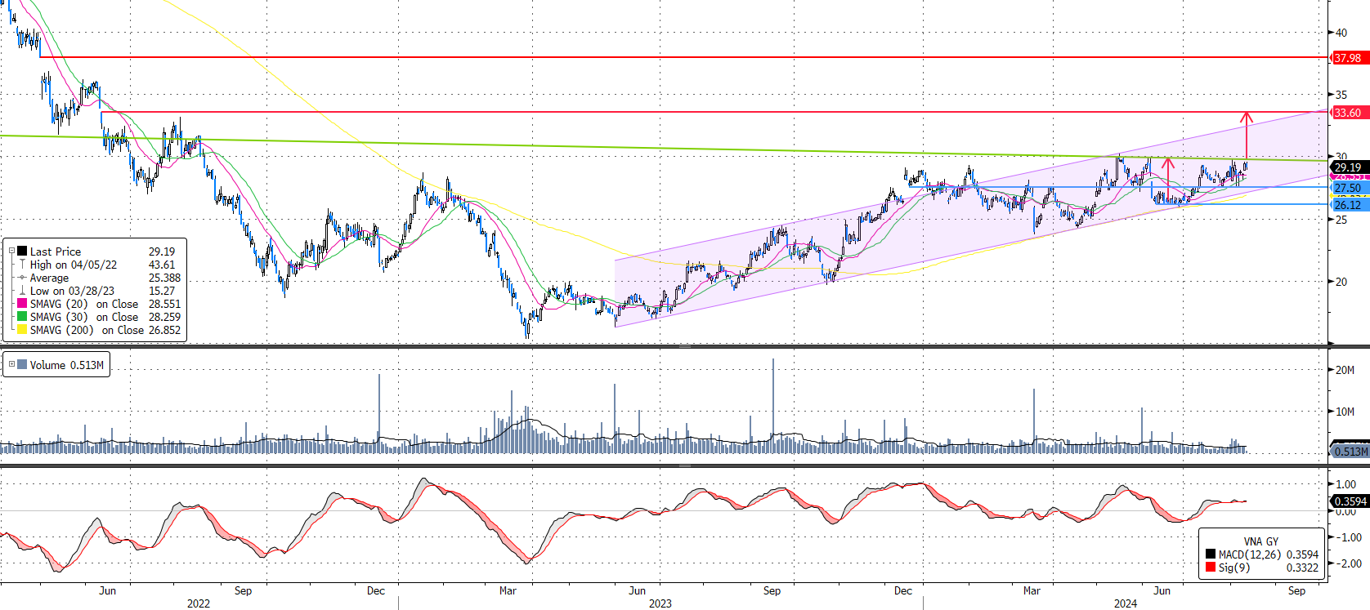Screen dimensions: 1370x610
Task: Click the blue 26.12 price axis tag
Action: [x=1349, y=205]
